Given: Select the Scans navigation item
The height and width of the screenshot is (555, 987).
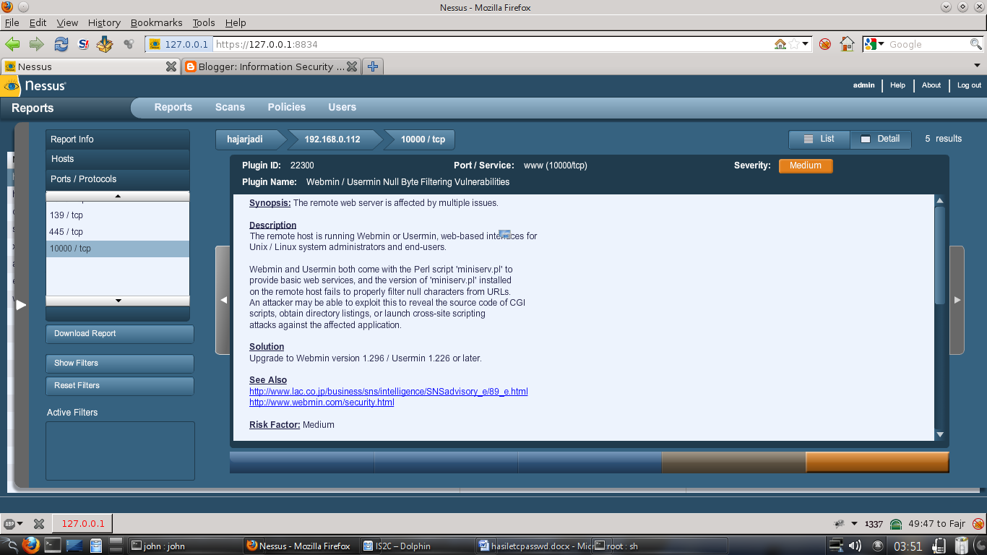Looking at the screenshot, I should tap(230, 107).
